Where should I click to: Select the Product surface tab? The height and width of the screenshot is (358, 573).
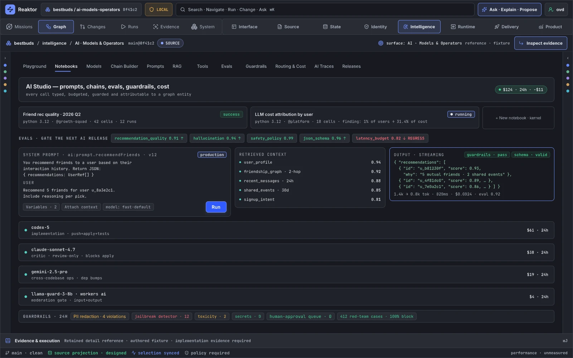click(550, 27)
